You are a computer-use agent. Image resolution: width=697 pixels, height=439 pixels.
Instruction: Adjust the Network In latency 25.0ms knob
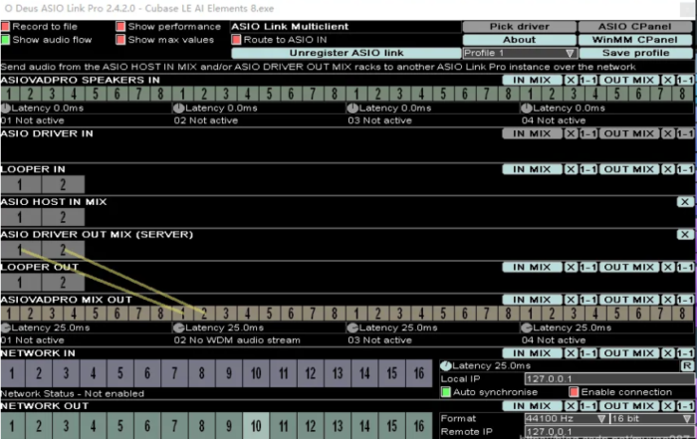(446, 366)
